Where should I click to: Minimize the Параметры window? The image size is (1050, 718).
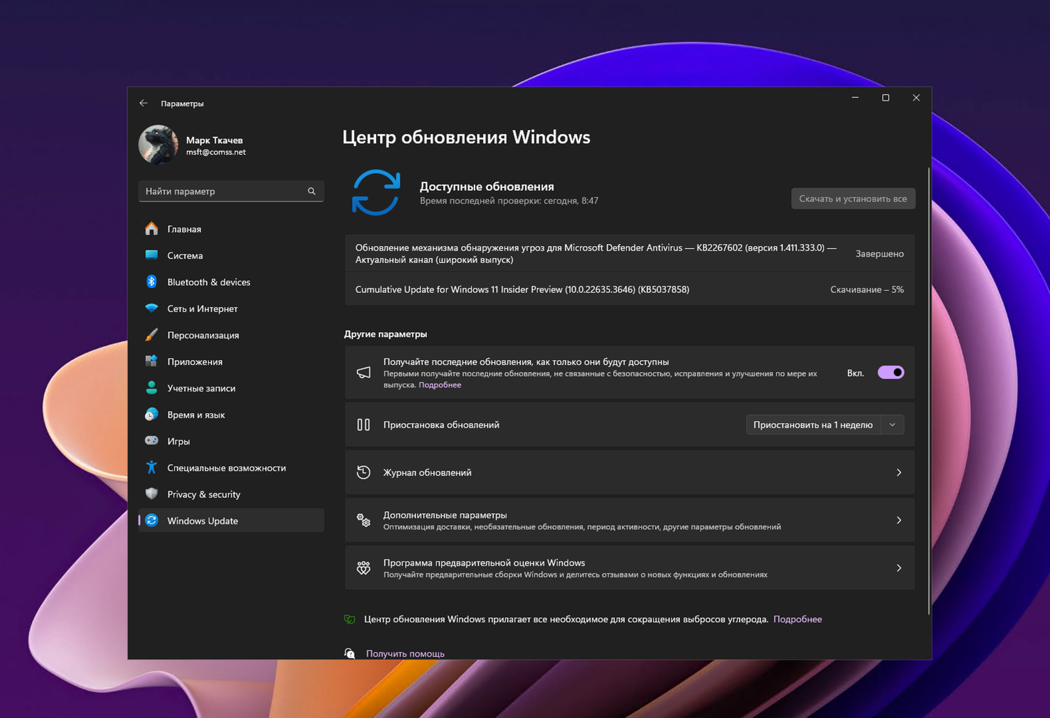click(855, 98)
